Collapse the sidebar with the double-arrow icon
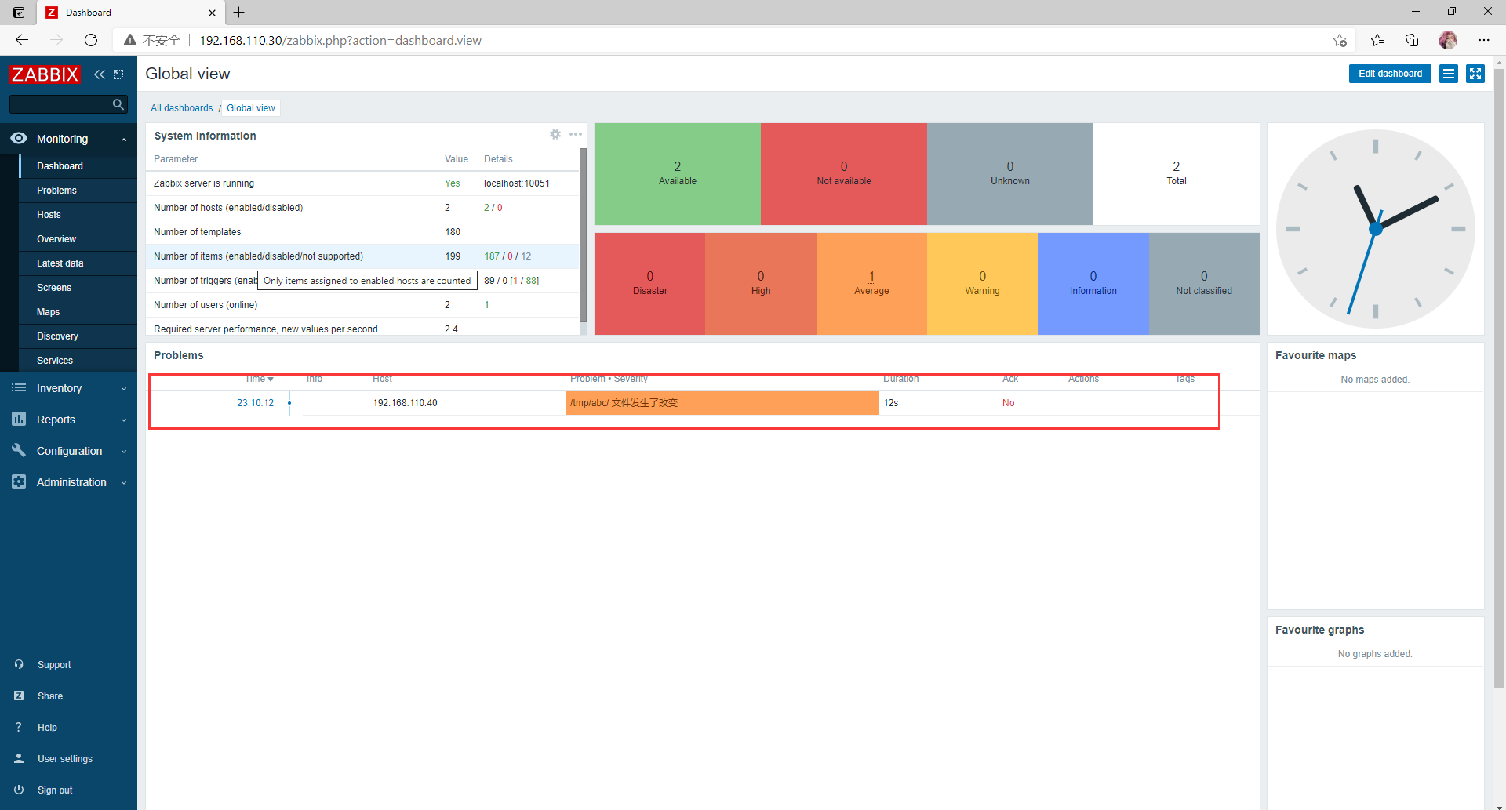 tap(100, 74)
